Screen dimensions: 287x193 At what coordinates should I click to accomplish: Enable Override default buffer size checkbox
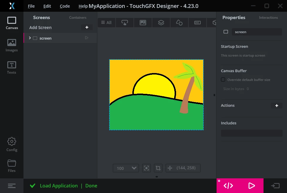pos(223,79)
